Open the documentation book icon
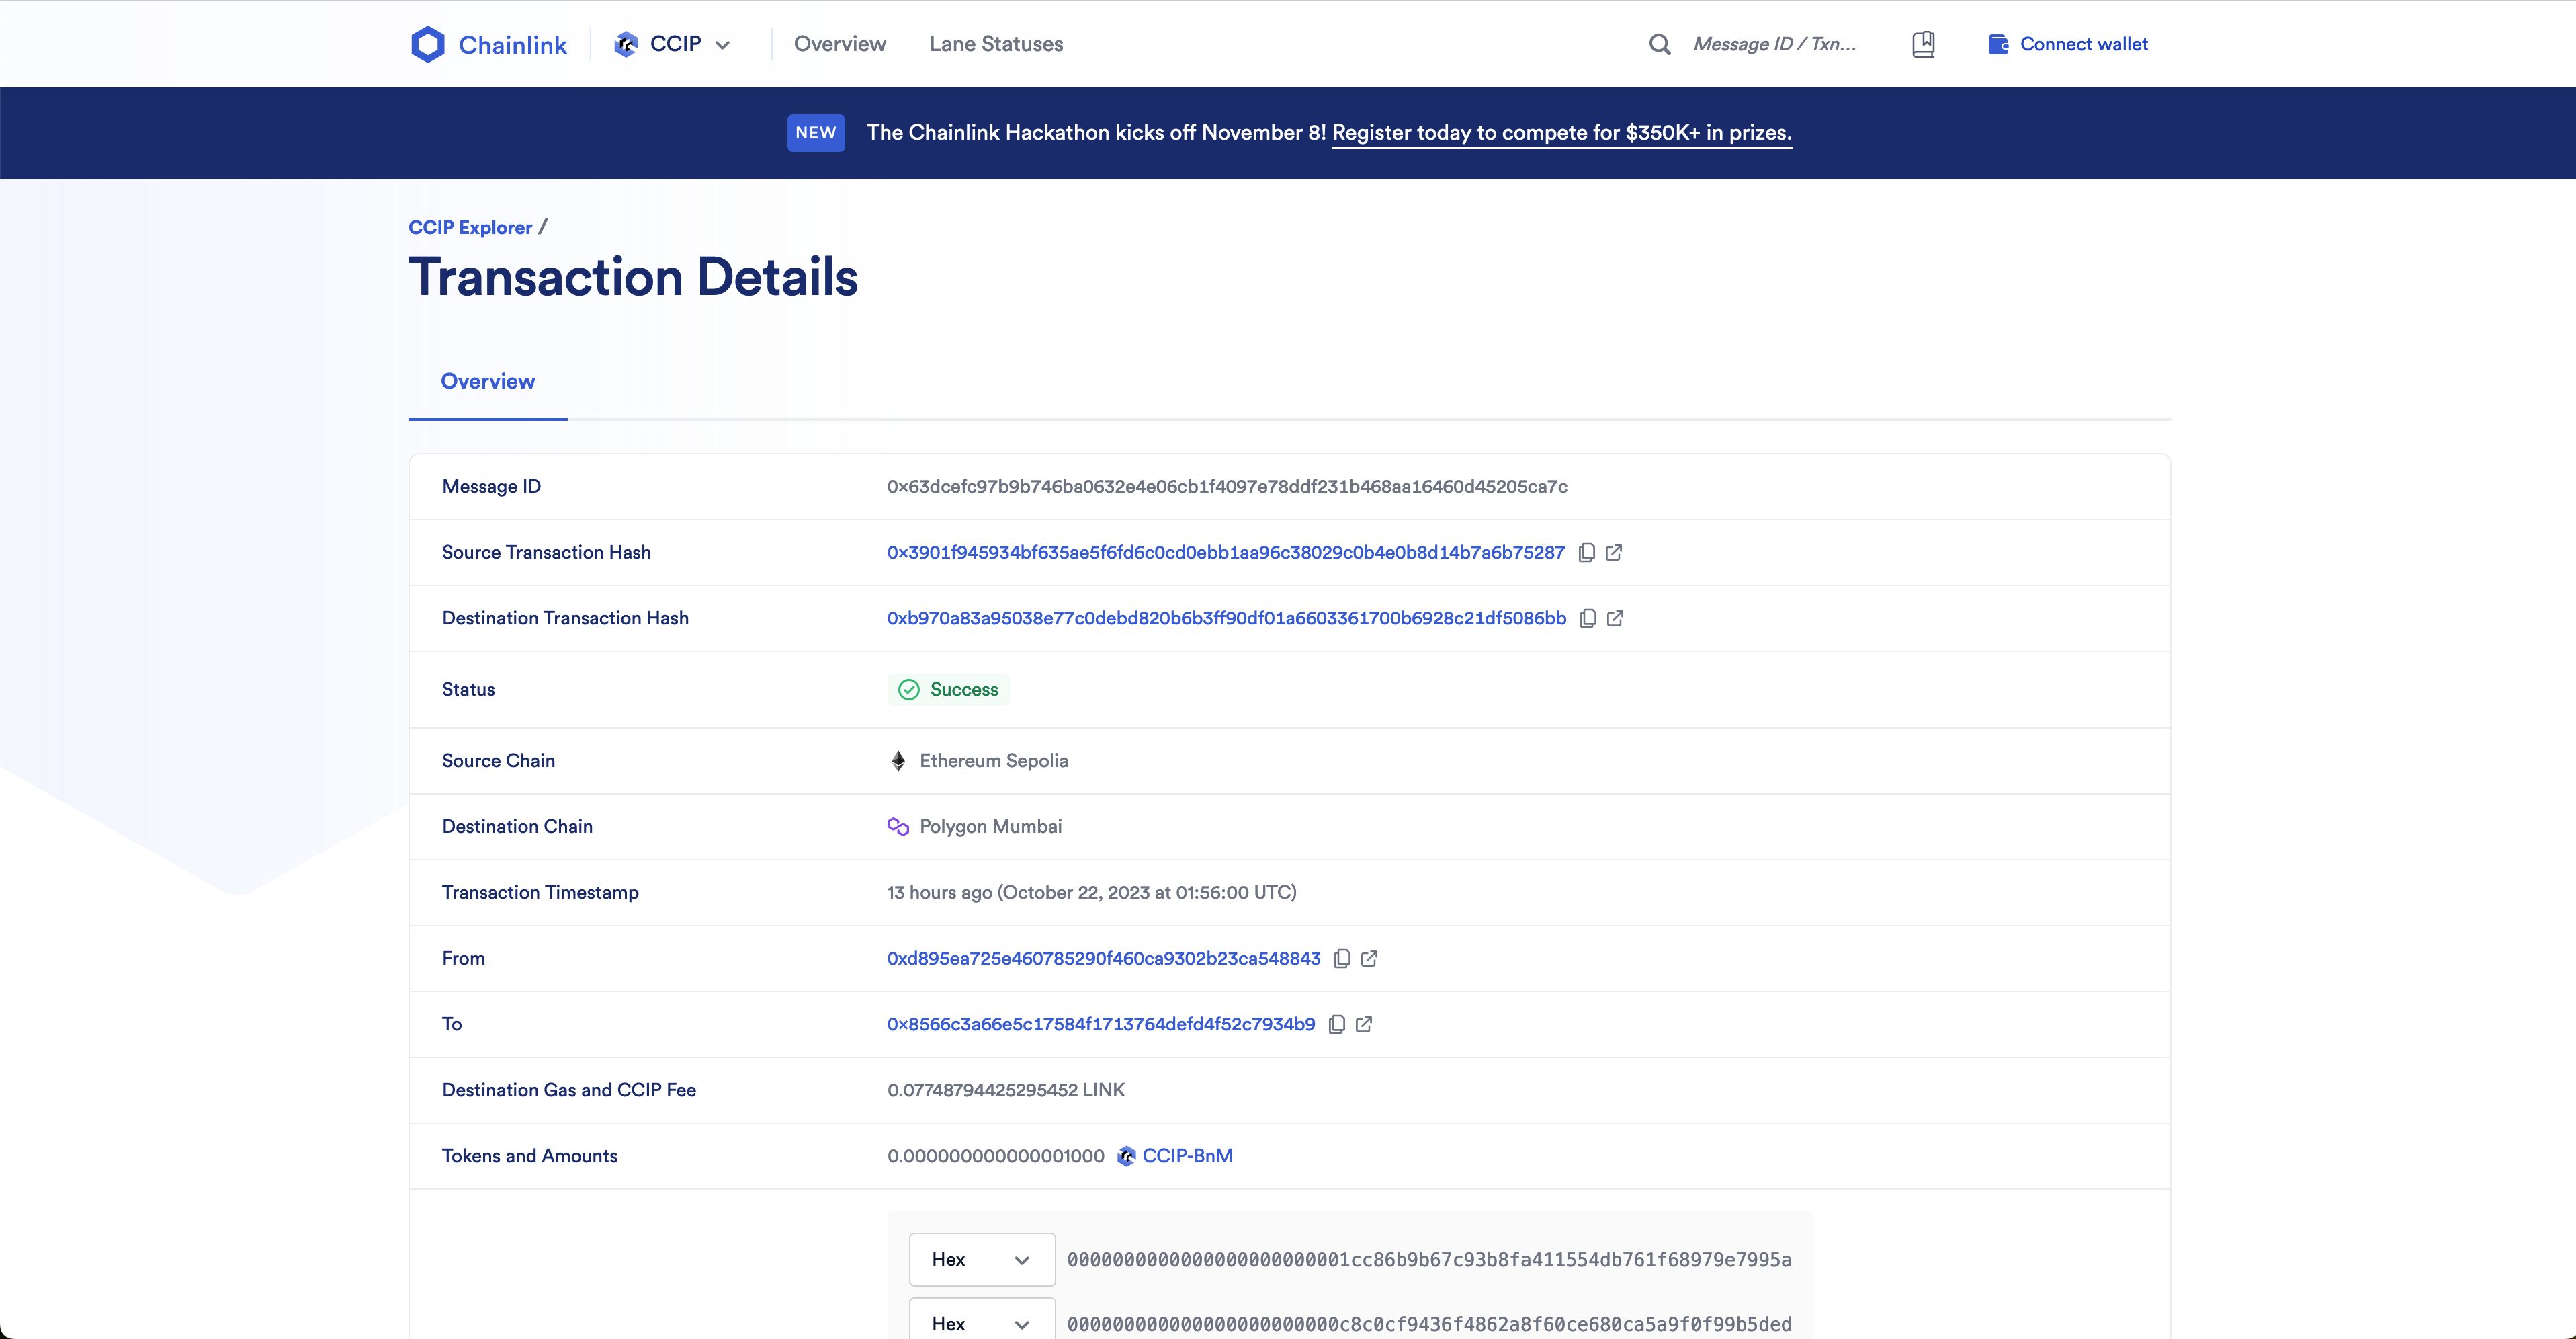Image resolution: width=2576 pixels, height=1339 pixels. pyautogui.click(x=1923, y=44)
